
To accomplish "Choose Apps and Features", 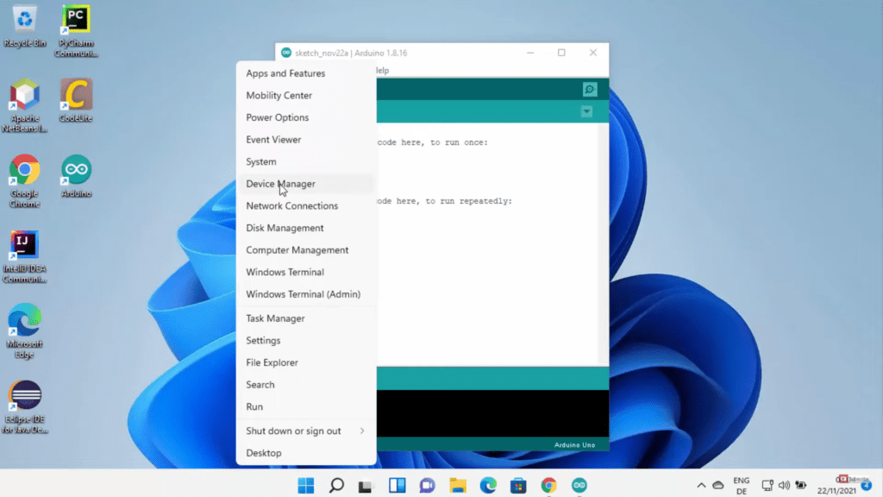I will pos(306,73).
